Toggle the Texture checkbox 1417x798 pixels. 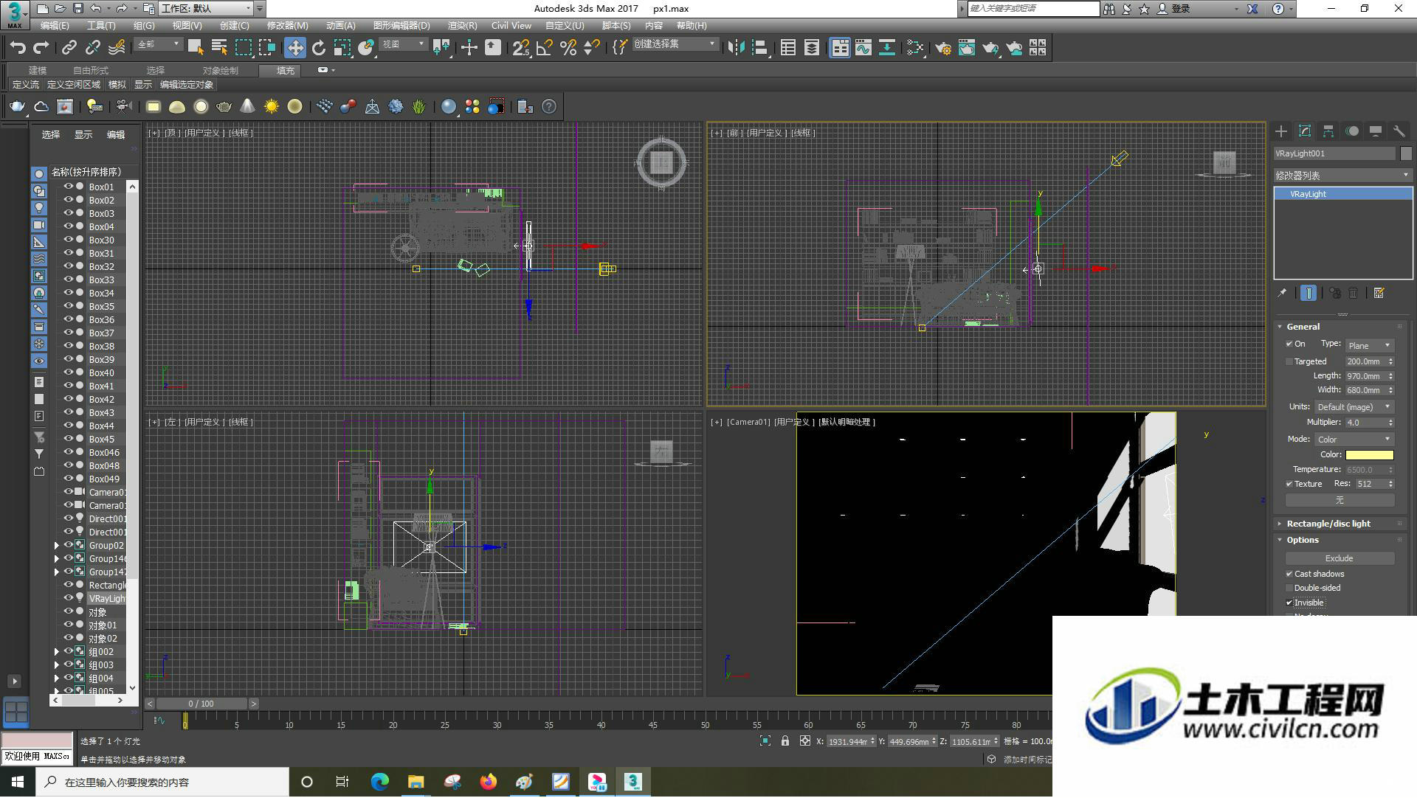point(1289,485)
